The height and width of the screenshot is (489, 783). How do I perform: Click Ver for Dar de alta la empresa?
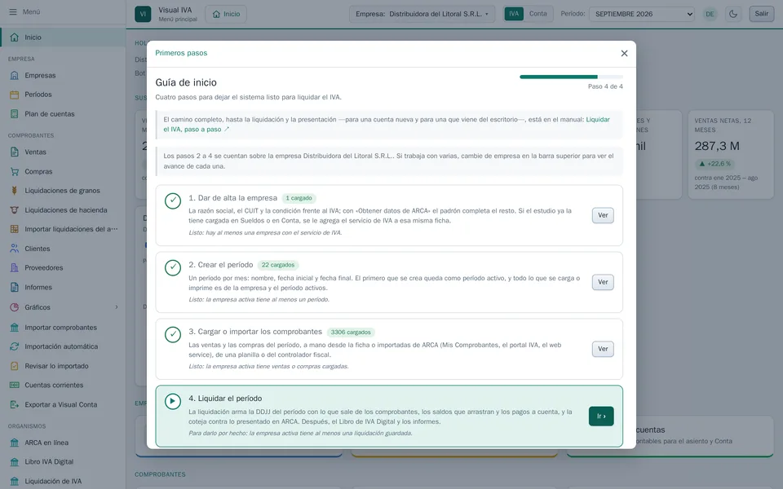tap(603, 215)
